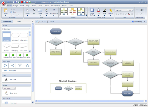The image size is (148, 107).
Task: Open the zoom percentage dropdown arrow
Action: coord(45,22)
